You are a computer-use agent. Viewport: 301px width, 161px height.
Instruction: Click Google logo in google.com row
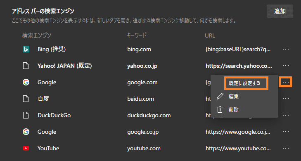click(26, 82)
